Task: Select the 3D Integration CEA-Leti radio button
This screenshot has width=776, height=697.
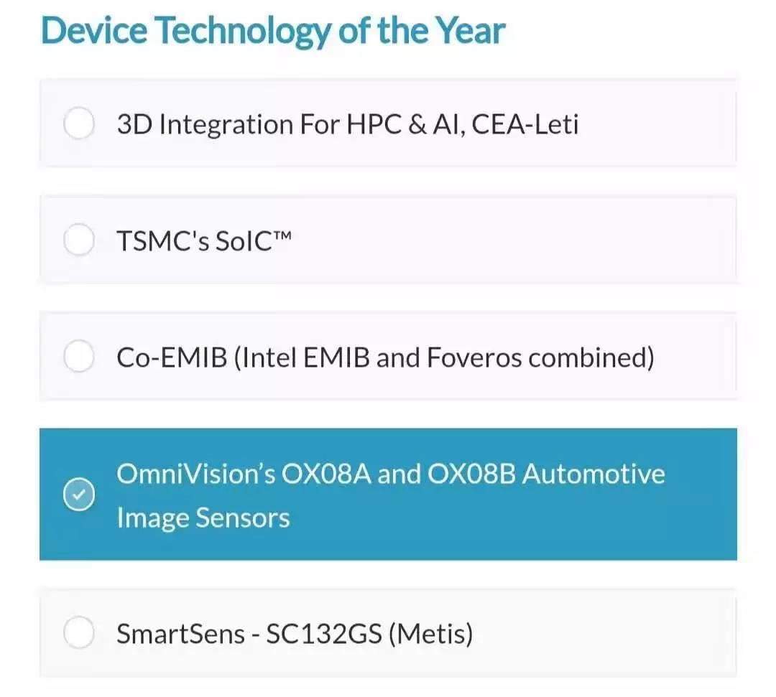Action: click(x=79, y=124)
